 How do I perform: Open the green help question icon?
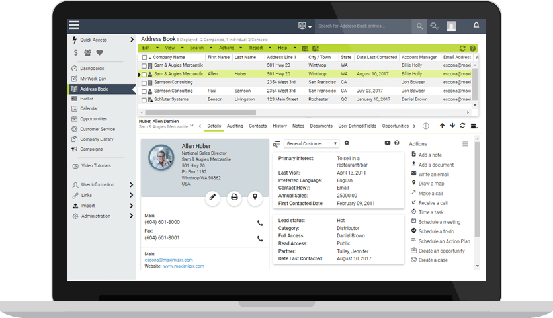click(472, 48)
